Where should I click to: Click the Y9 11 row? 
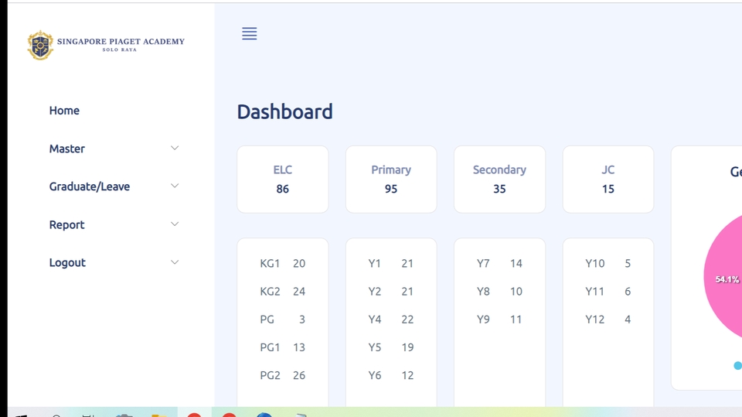click(500, 320)
